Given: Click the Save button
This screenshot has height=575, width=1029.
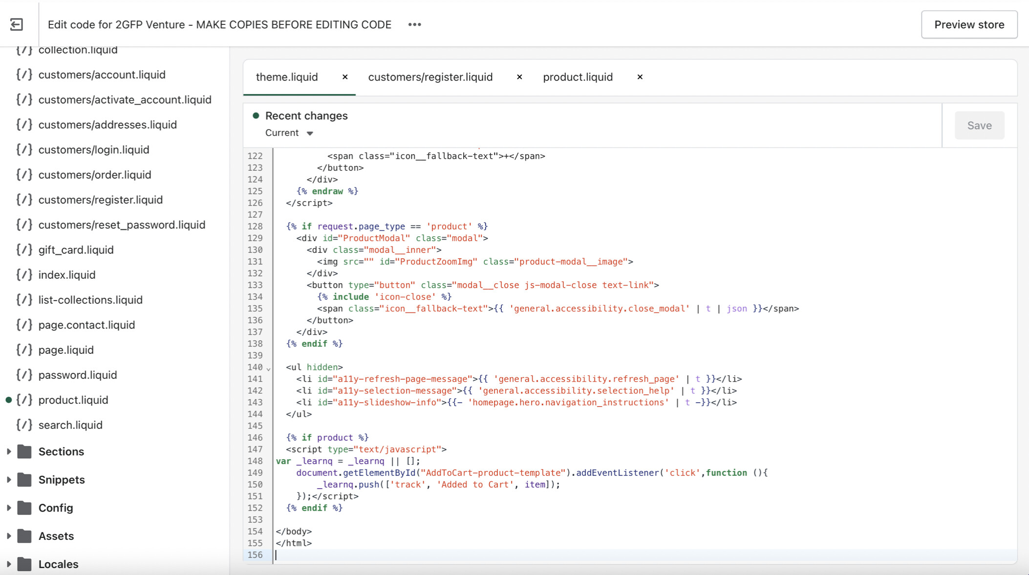Looking at the screenshot, I should pyautogui.click(x=979, y=125).
